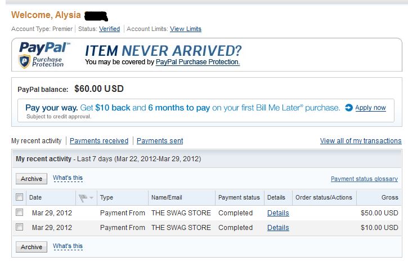Open the Payments received tab
408x261 pixels.
[x=99, y=141]
